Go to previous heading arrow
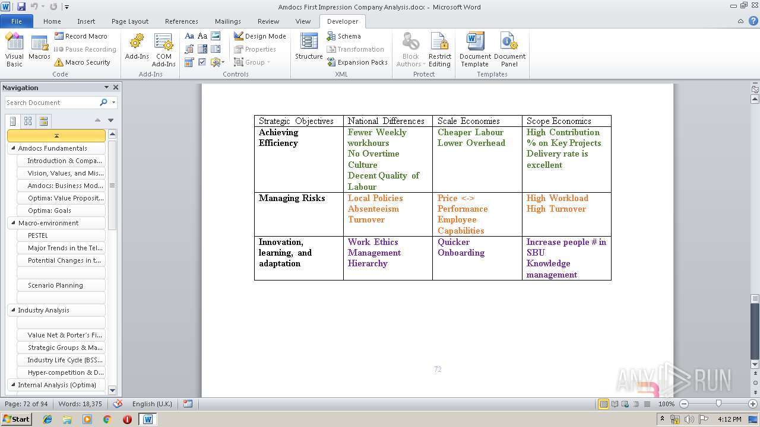Image resolution: width=760 pixels, height=427 pixels. pyautogui.click(x=98, y=120)
